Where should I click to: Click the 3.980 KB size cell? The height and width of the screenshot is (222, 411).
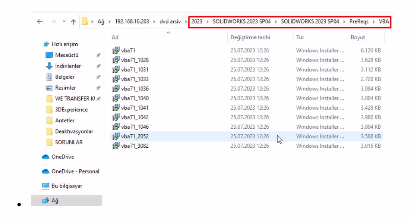click(371, 118)
